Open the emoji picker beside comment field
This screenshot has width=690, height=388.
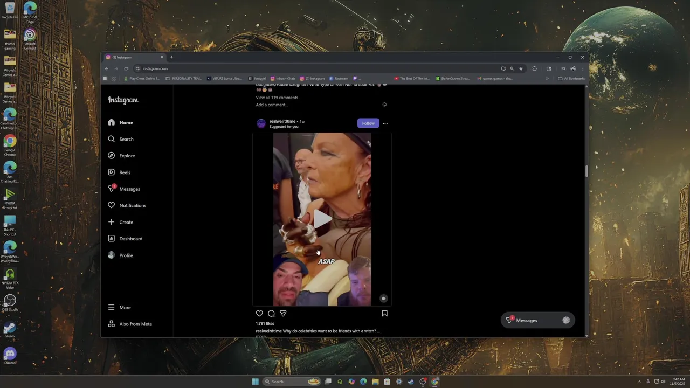[384, 105]
